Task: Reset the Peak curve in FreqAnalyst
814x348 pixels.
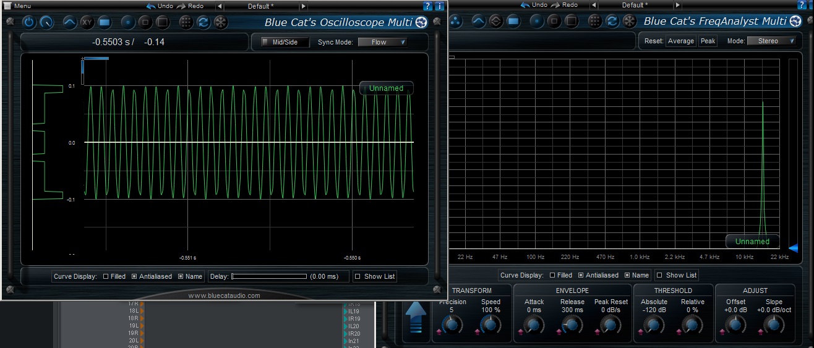Action: pos(708,41)
